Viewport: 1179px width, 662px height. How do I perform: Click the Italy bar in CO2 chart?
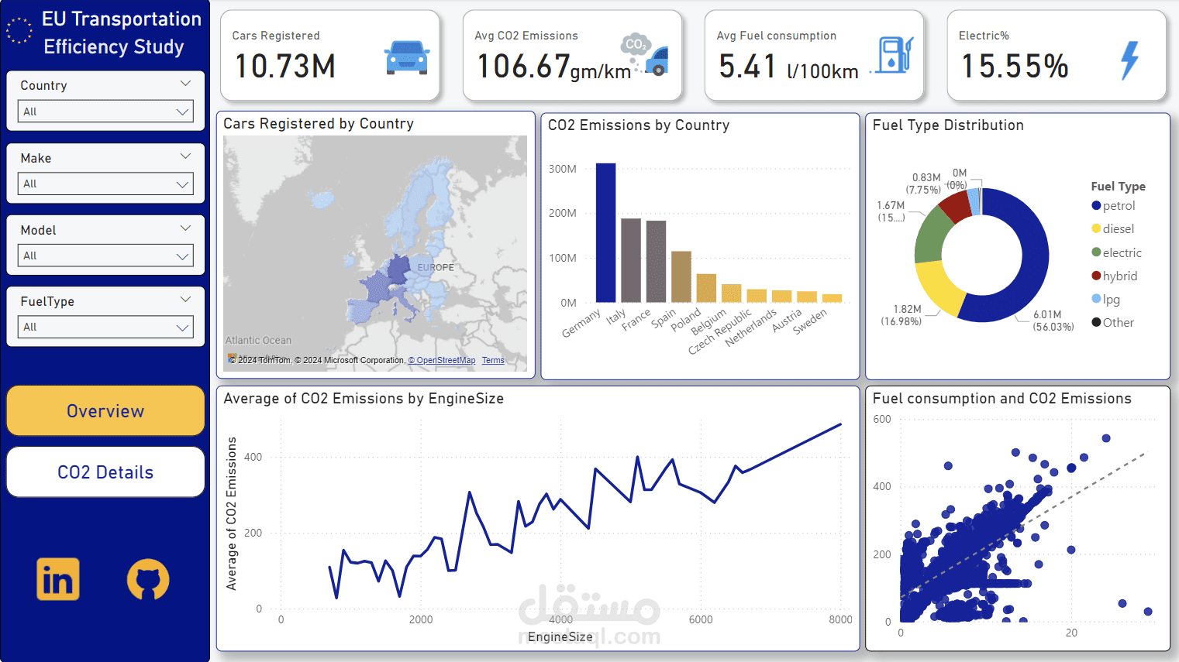click(x=631, y=260)
